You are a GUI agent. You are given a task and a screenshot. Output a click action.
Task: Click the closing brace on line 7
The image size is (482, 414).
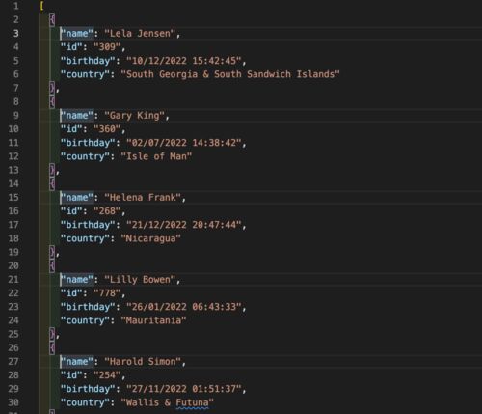pos(52,88)
